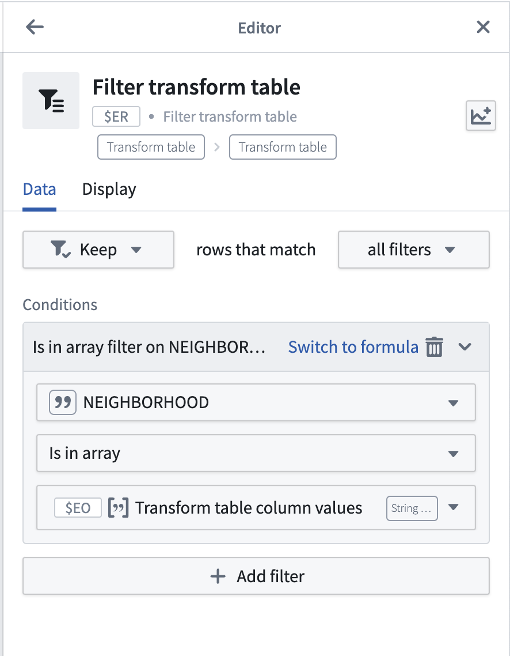
Task: Open the Is in array operator dropdown
Action: pyautogui.click(x=256, y=454)
